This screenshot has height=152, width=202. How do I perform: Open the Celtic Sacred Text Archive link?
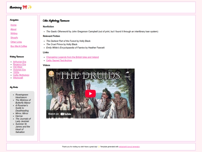click(x=59, y=60)
